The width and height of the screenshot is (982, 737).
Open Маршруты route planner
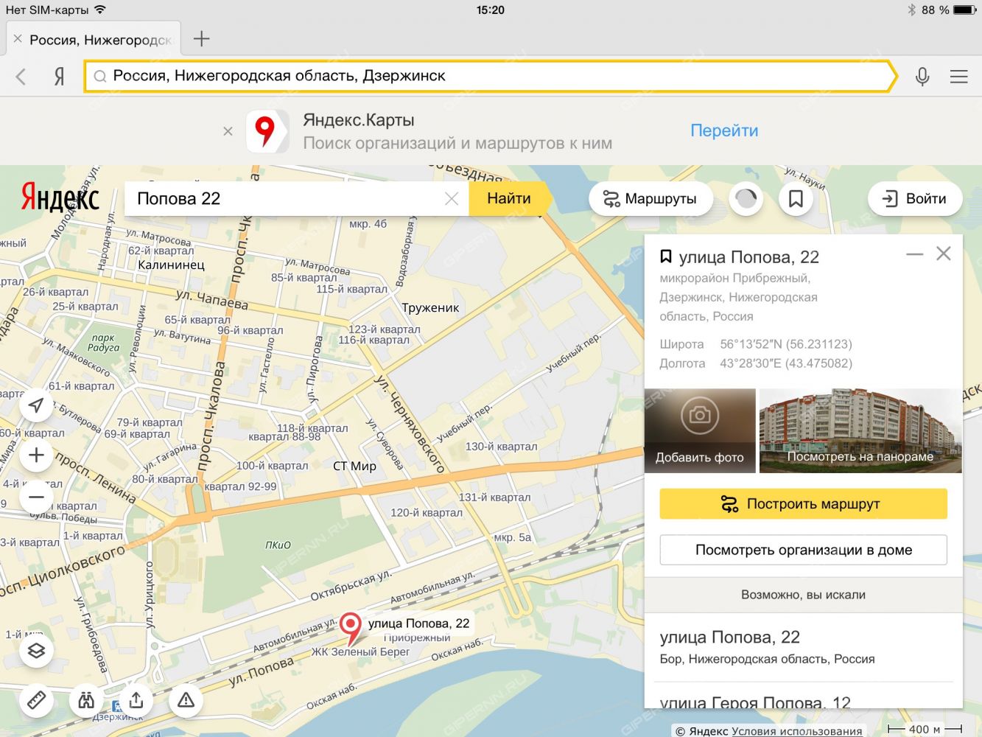[650, 199]
